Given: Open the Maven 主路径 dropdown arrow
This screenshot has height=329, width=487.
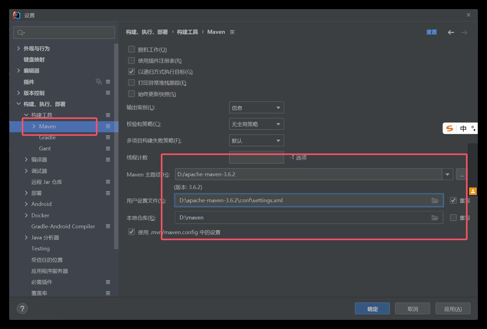Looking at the screenshot, I should tap(447, 174).
